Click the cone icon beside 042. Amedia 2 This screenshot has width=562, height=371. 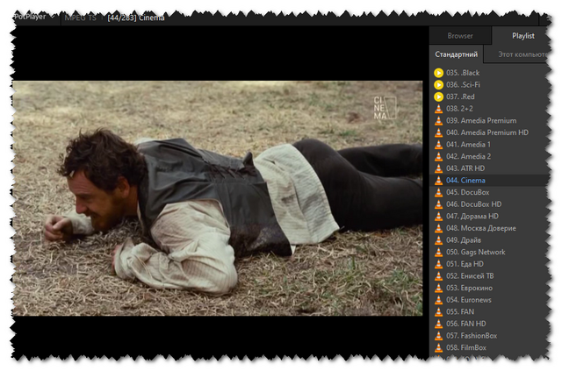pos(439,156)
